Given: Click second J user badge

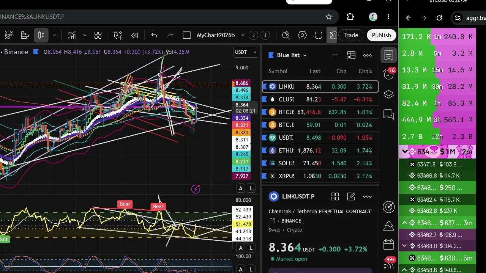Looking at the screenshot, I should [x=265, y=35].
